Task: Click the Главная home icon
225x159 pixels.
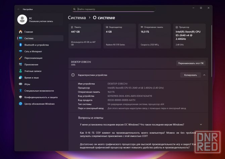Action: click(x=20, y=31)
